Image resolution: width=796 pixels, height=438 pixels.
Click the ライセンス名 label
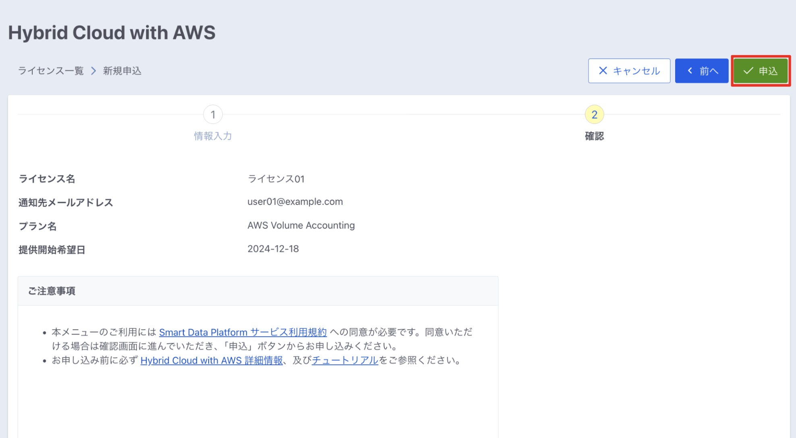pyautogui.click(x=47, y=179)
